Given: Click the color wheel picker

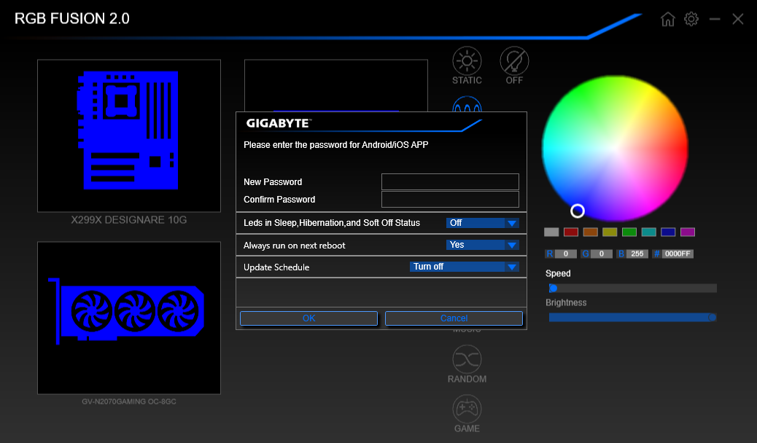Looking at the screenshot, I should click(x=615, y=148).
